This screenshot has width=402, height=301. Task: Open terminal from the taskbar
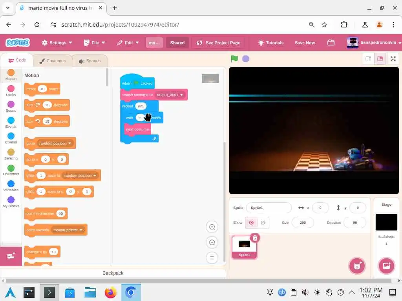tap(49, 292)
